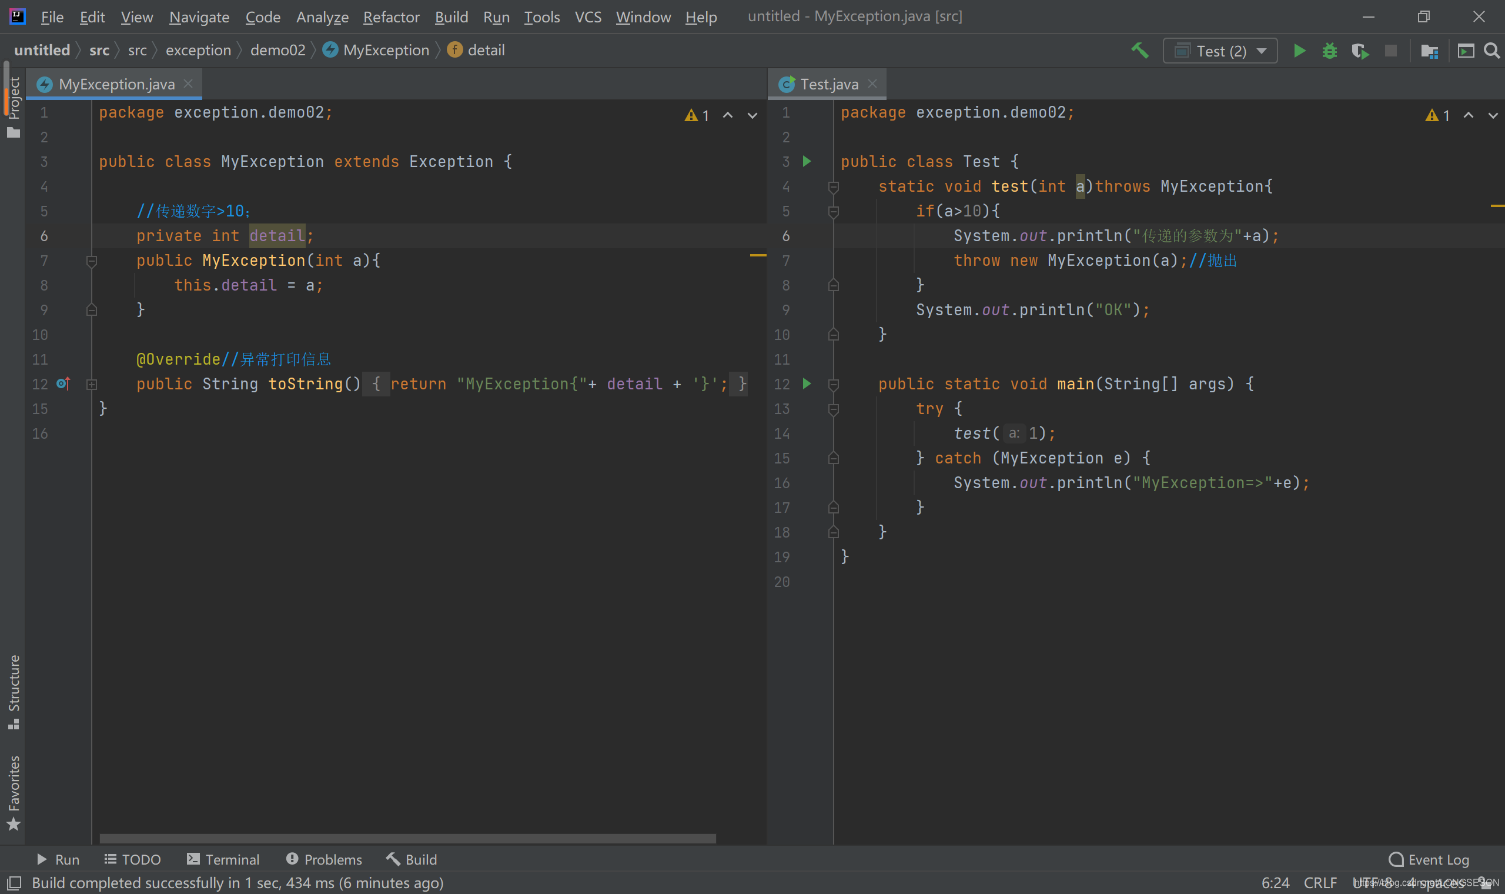The height and width of the screenshot is (894, 1505).
Task: Go to previous highlighted error in MyException.java
Action: click(728, 115)
